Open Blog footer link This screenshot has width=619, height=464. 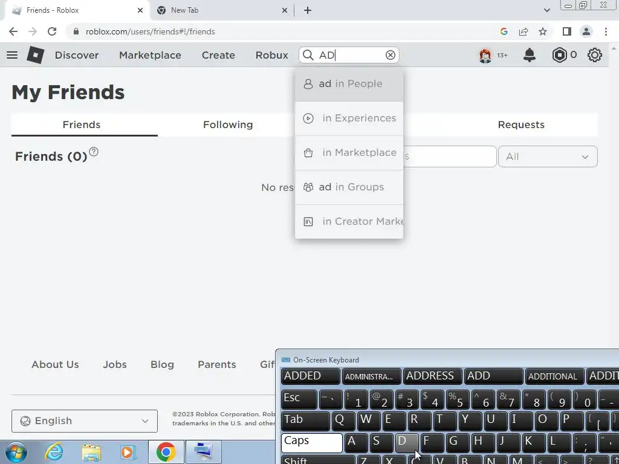(x=162, y=364)
